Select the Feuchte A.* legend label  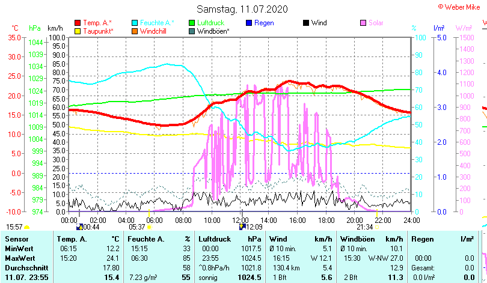pyautogui.click(x=157, y=23)
